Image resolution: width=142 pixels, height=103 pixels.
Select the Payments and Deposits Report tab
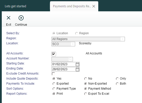[x=72, y=6]
